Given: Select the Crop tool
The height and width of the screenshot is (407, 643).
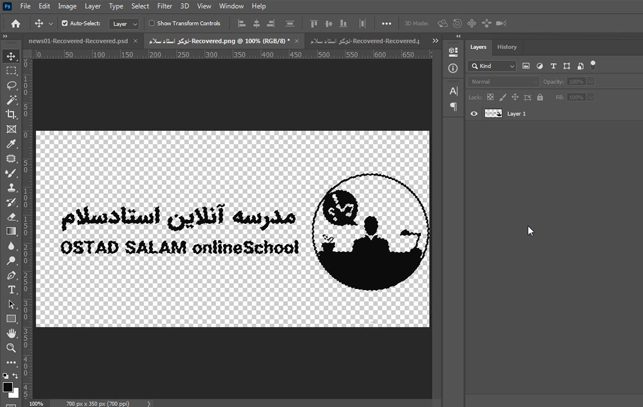Looking at the screenshot, I should click(x=11, y=115).
